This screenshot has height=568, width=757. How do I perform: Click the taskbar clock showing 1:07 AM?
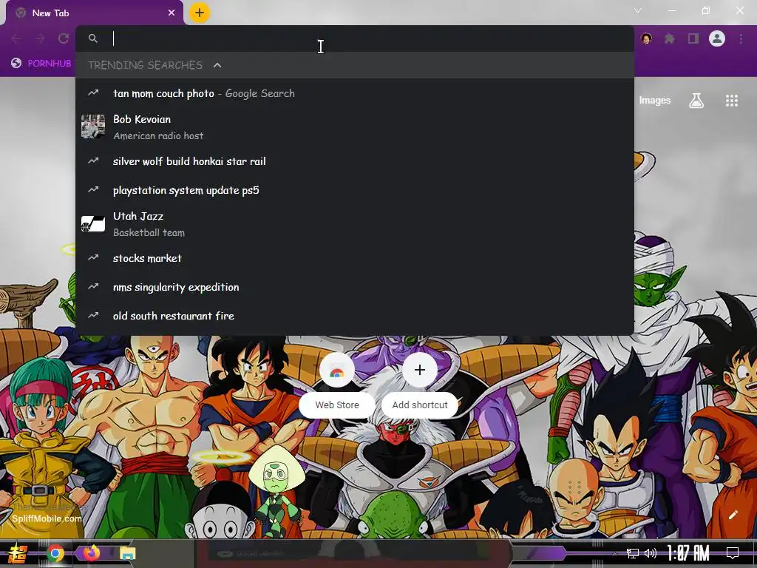[688, 553]
